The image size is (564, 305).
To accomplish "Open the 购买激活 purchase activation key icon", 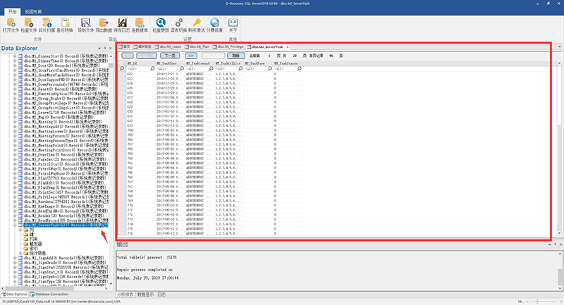I will tap(197, 25).
